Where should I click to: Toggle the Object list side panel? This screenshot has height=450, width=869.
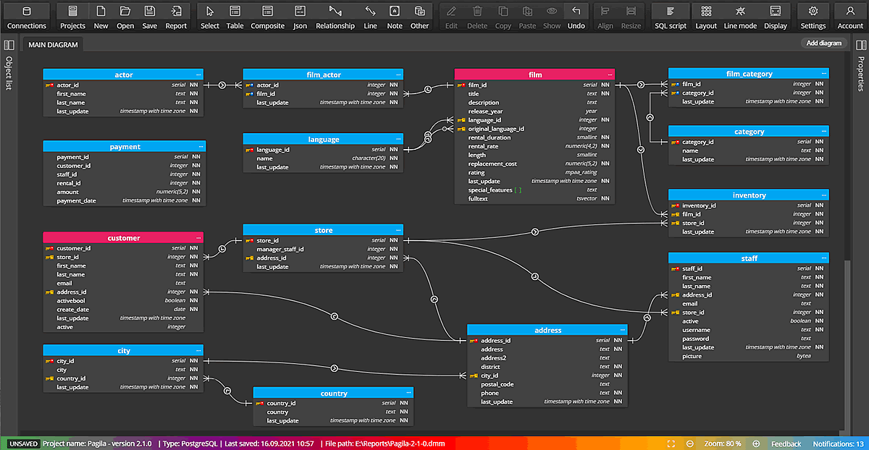pyautogui.click(x=9, y=46)
